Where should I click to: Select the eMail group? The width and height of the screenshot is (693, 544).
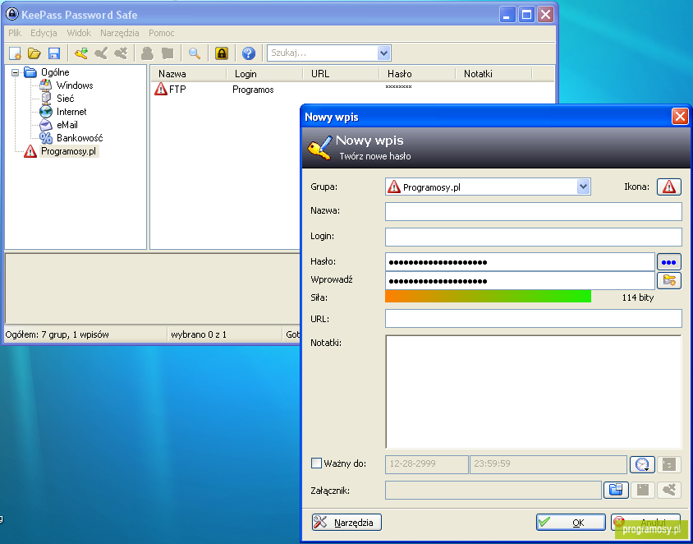[x=67, y=125]
